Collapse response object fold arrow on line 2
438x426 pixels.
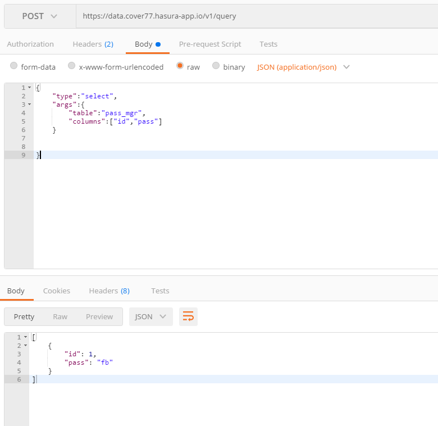25,346
